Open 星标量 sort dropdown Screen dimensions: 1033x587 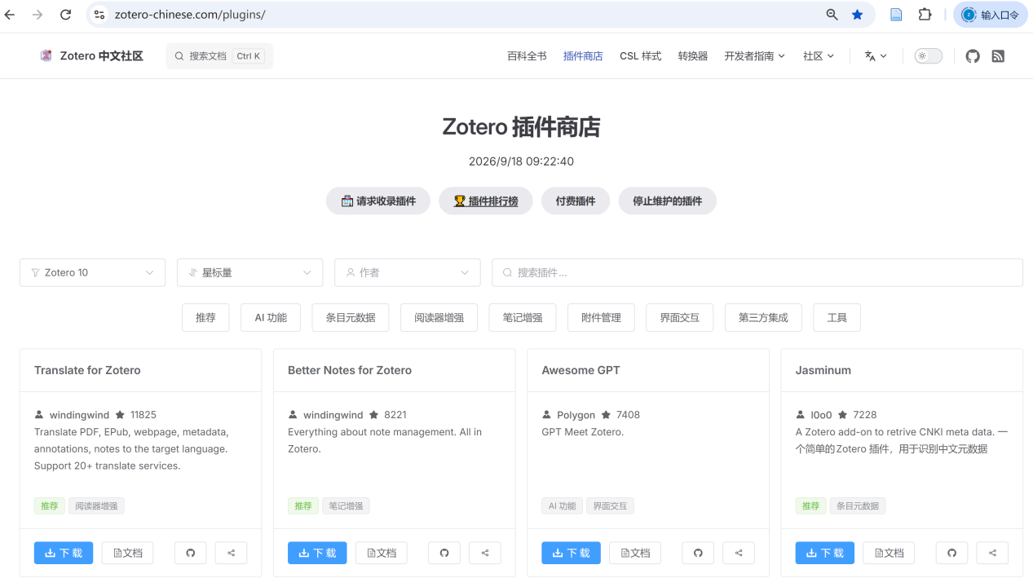(249, 272)
